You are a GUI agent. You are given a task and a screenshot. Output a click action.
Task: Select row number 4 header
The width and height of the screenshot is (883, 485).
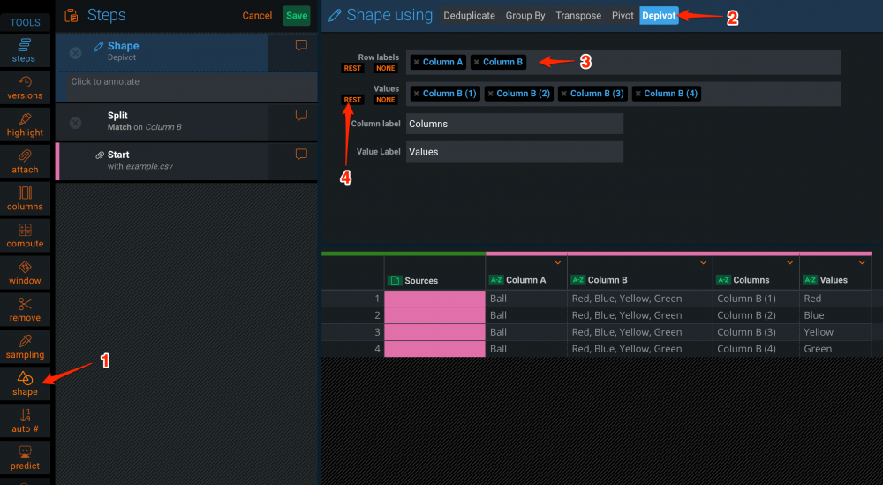coord(353,349)
